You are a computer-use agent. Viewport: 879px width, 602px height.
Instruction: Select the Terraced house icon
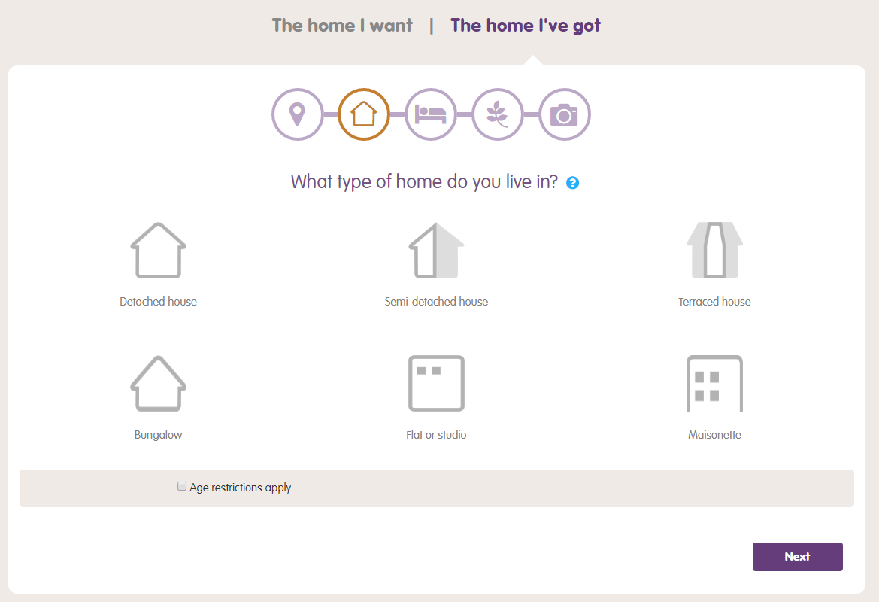click(x=714, y=251)
